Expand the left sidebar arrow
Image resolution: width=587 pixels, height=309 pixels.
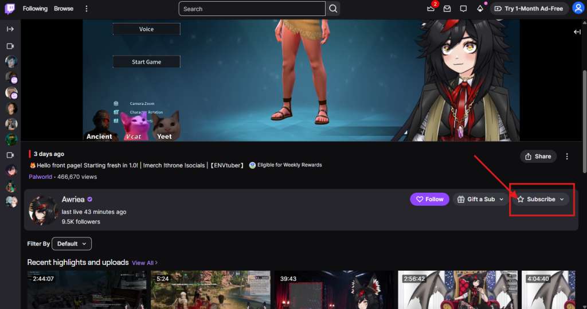10,29
